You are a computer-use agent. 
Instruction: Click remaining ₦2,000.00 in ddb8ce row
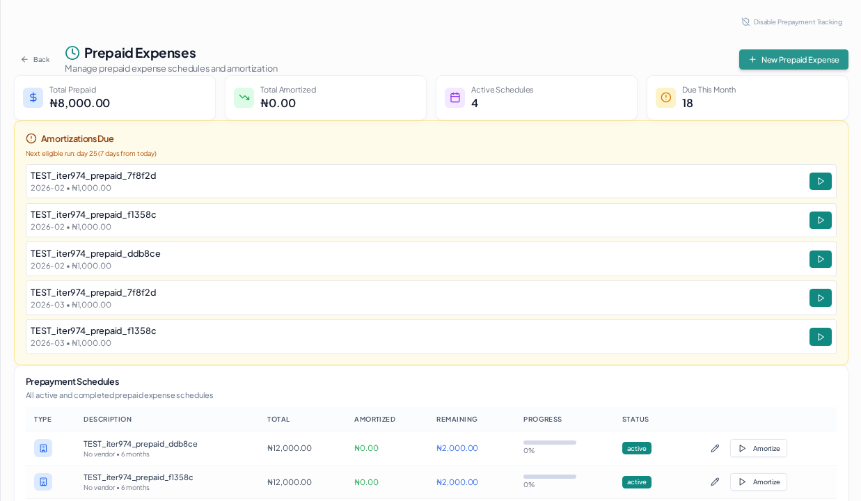[457, 448]
